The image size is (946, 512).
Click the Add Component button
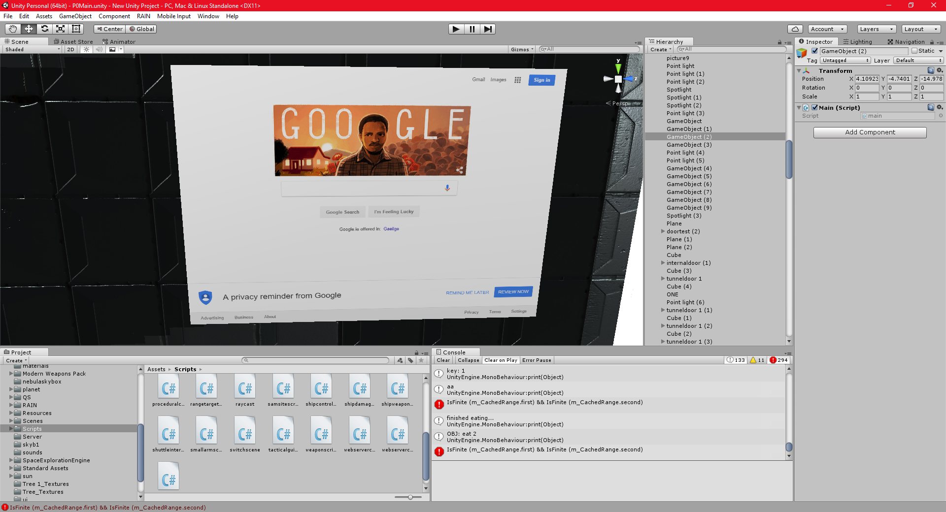tap(870, 132)
